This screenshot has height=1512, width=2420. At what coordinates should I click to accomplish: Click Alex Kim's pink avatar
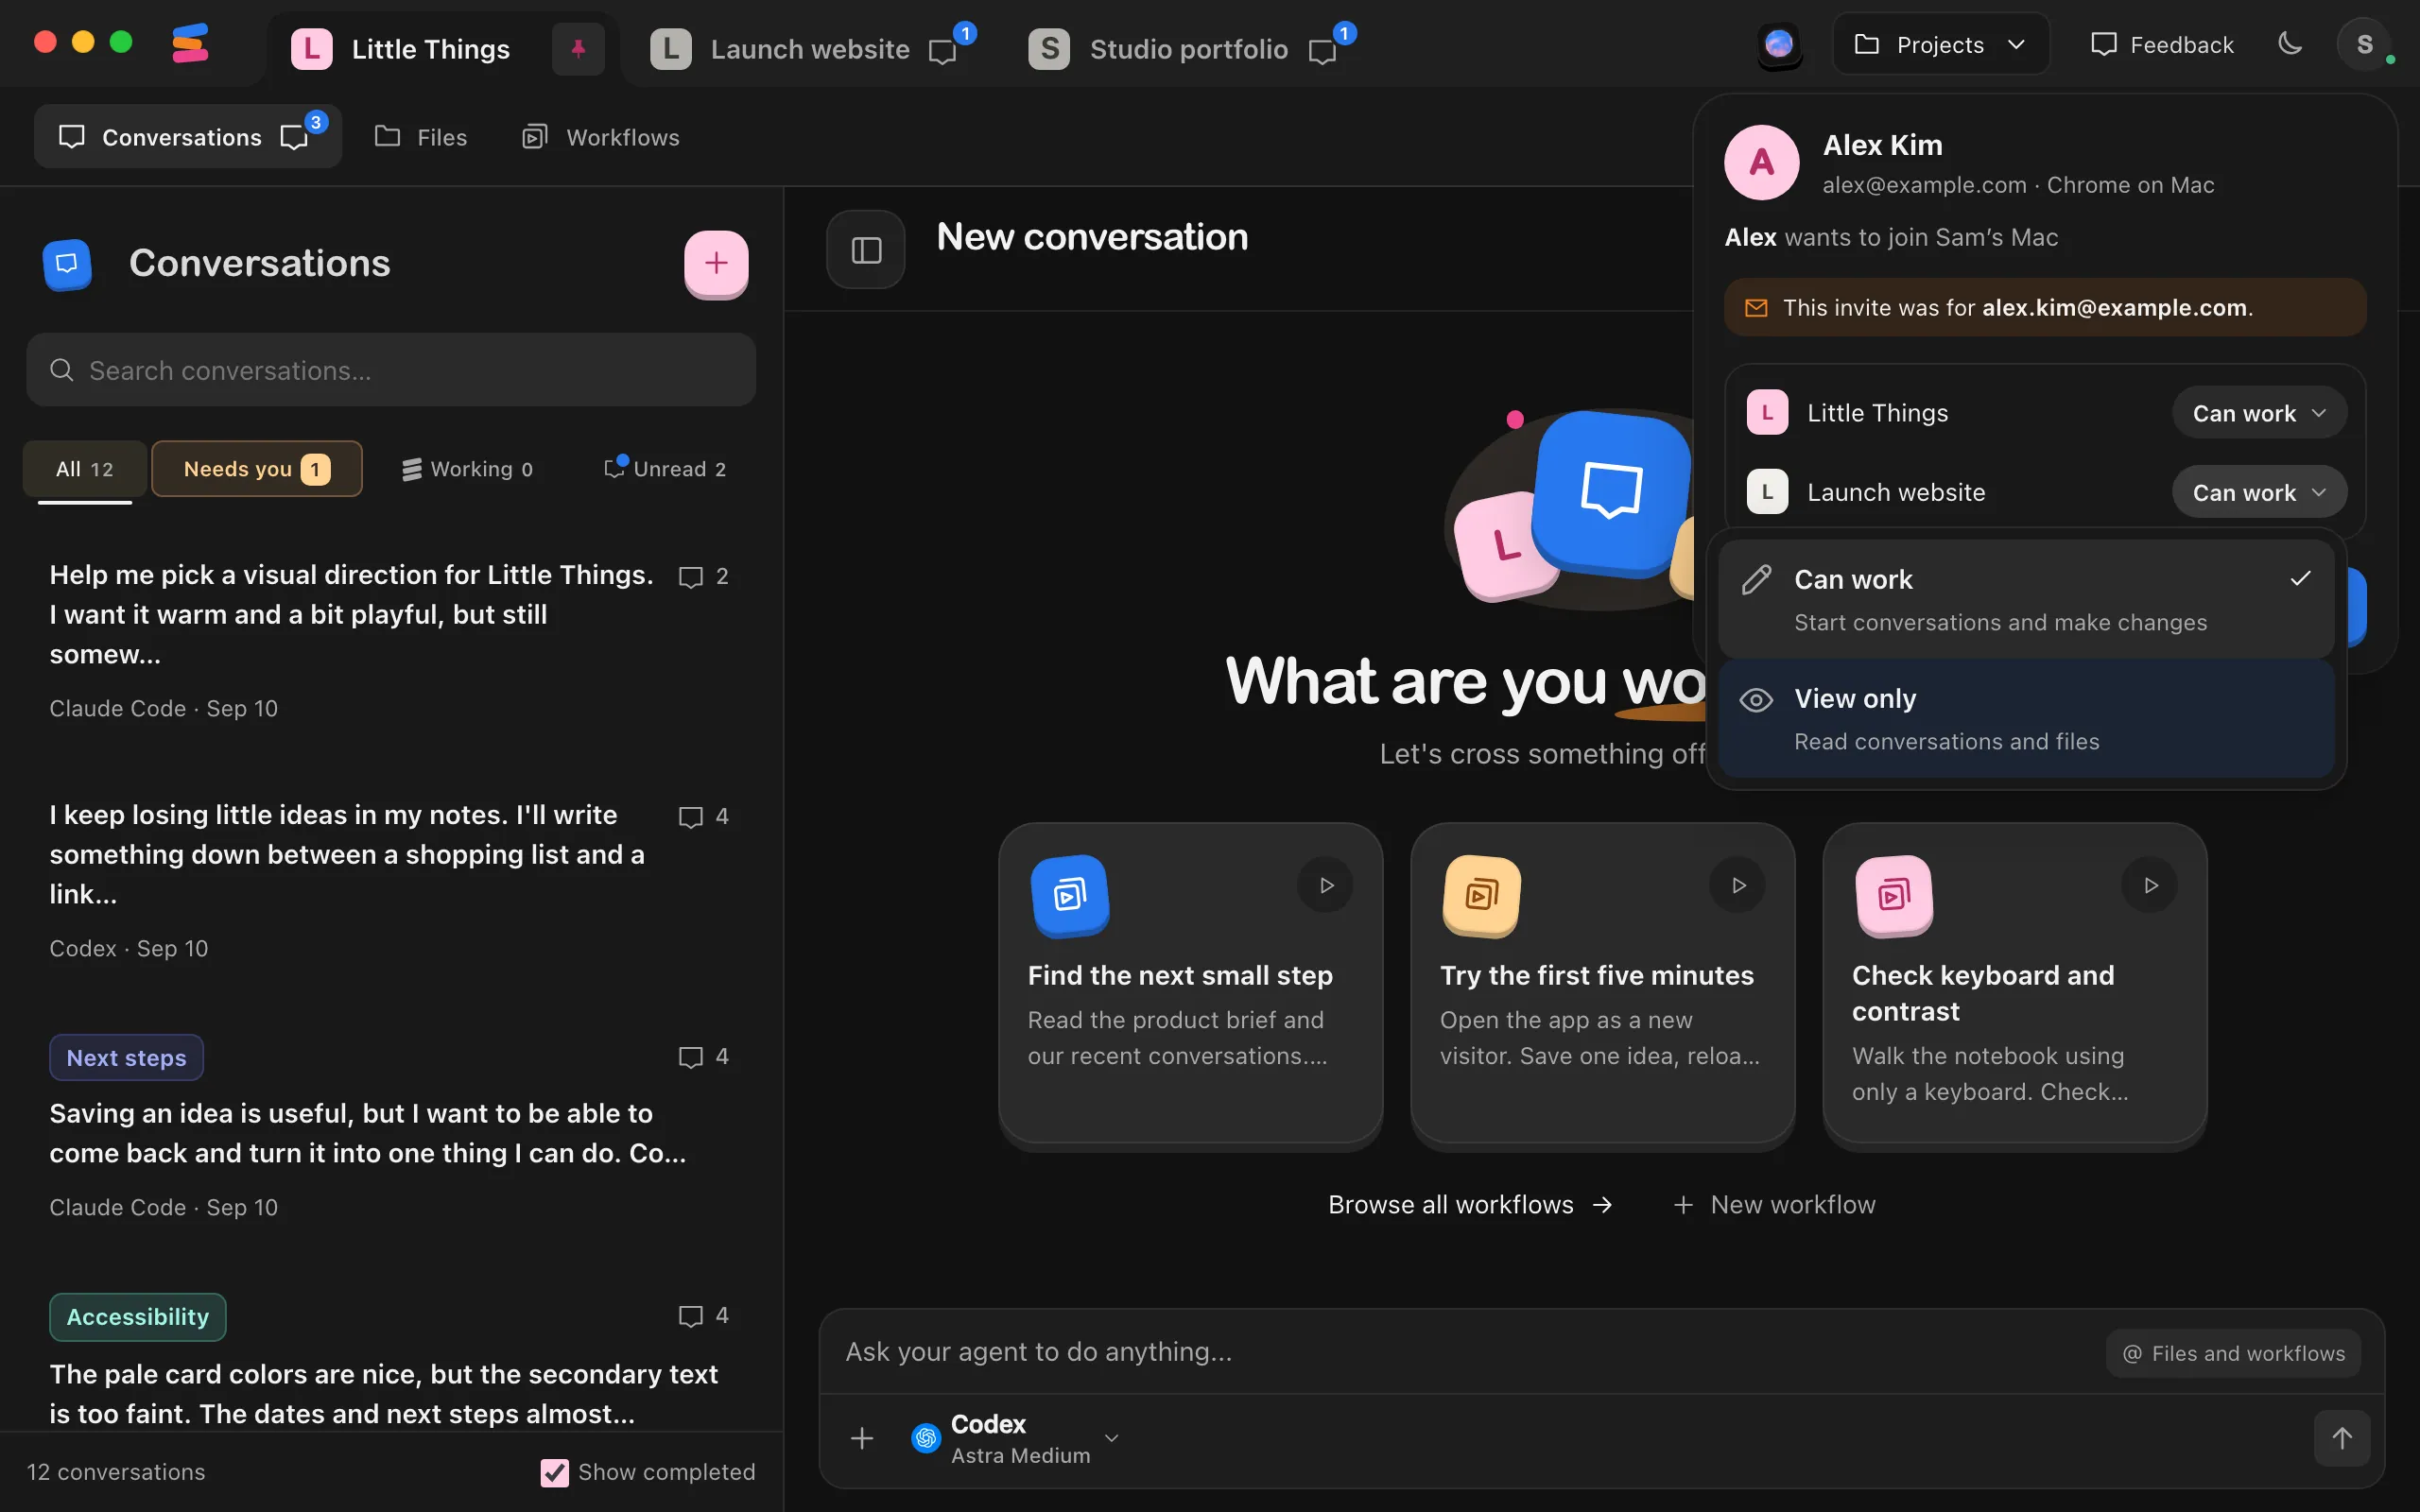1762,162
